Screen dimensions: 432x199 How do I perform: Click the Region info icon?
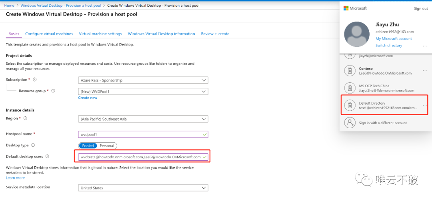click(25, 118)
